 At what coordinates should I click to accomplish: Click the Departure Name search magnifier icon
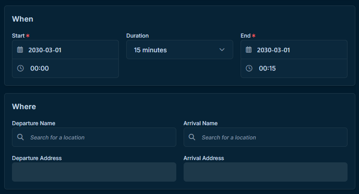(20, 137)
